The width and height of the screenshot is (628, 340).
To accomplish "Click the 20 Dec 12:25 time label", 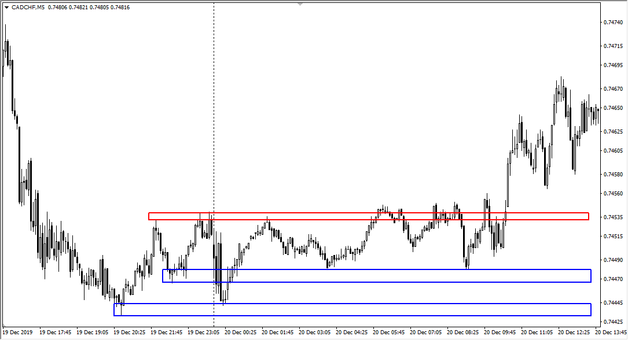I will [x=575, y=332].
